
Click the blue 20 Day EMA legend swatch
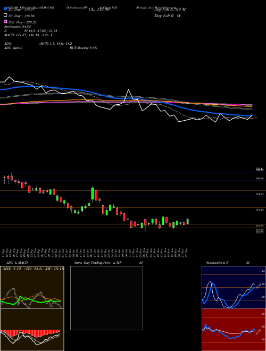click(5, 9)
